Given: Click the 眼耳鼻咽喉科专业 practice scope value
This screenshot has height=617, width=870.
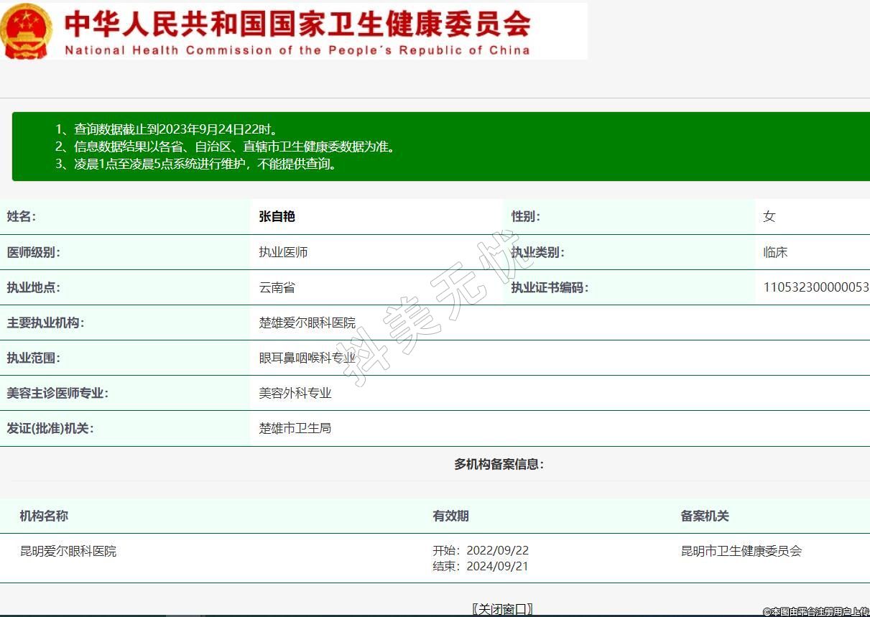Looking at the screenshot, I should 307,358.
